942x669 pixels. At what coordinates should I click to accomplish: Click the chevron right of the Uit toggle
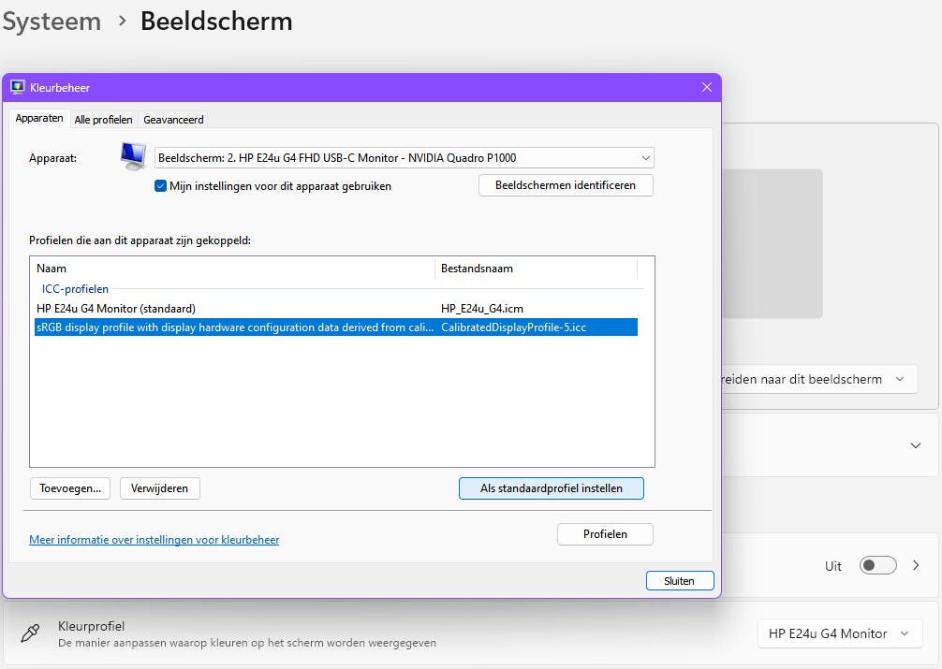[916, 565]
